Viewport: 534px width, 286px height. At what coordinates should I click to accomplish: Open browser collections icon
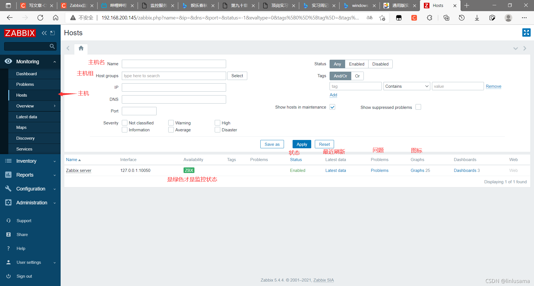coord(446,18)
